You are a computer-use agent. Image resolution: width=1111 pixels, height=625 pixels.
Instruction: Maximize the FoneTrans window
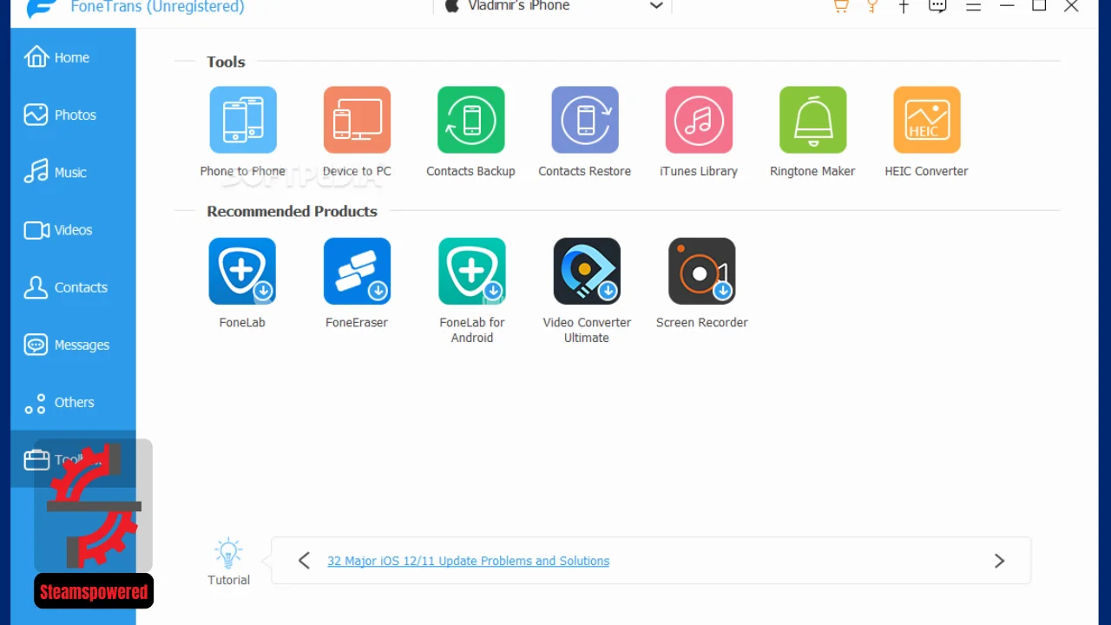(x=1039, y=5)
